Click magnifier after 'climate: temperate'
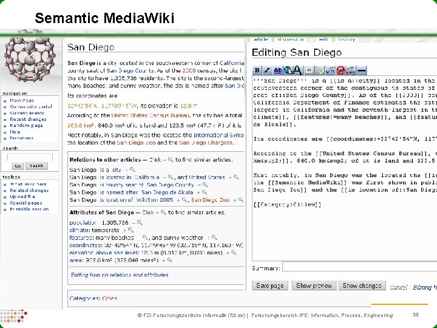Screen dimensions: 437x328 [x=130, y=230]
